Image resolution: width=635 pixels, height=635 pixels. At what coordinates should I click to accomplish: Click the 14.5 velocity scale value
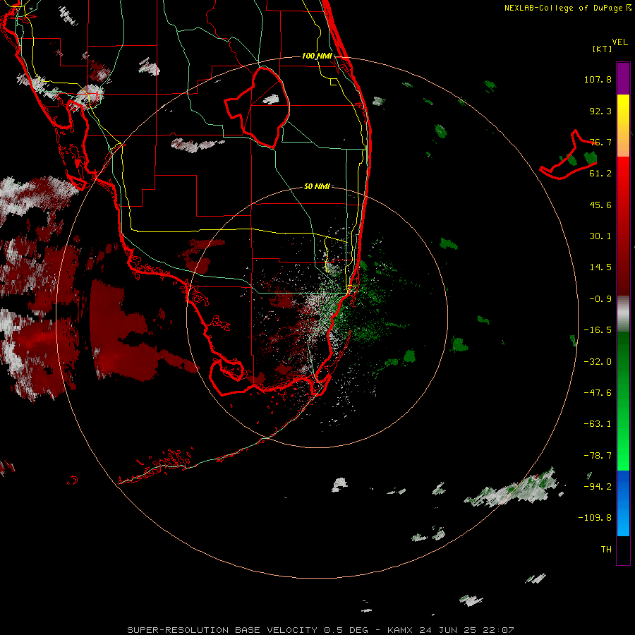[600, 267]
